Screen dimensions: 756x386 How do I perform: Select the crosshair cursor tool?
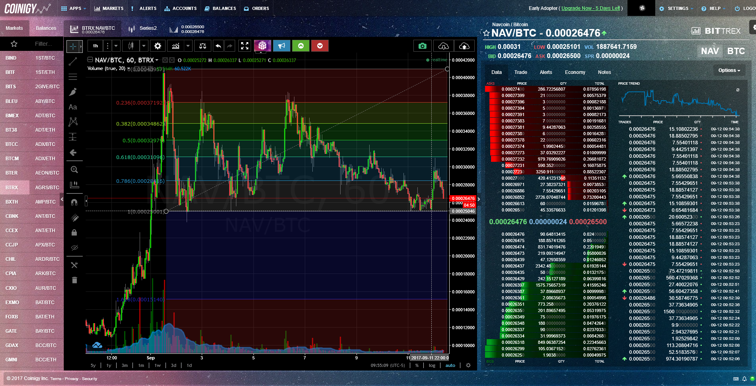(73, 47)
